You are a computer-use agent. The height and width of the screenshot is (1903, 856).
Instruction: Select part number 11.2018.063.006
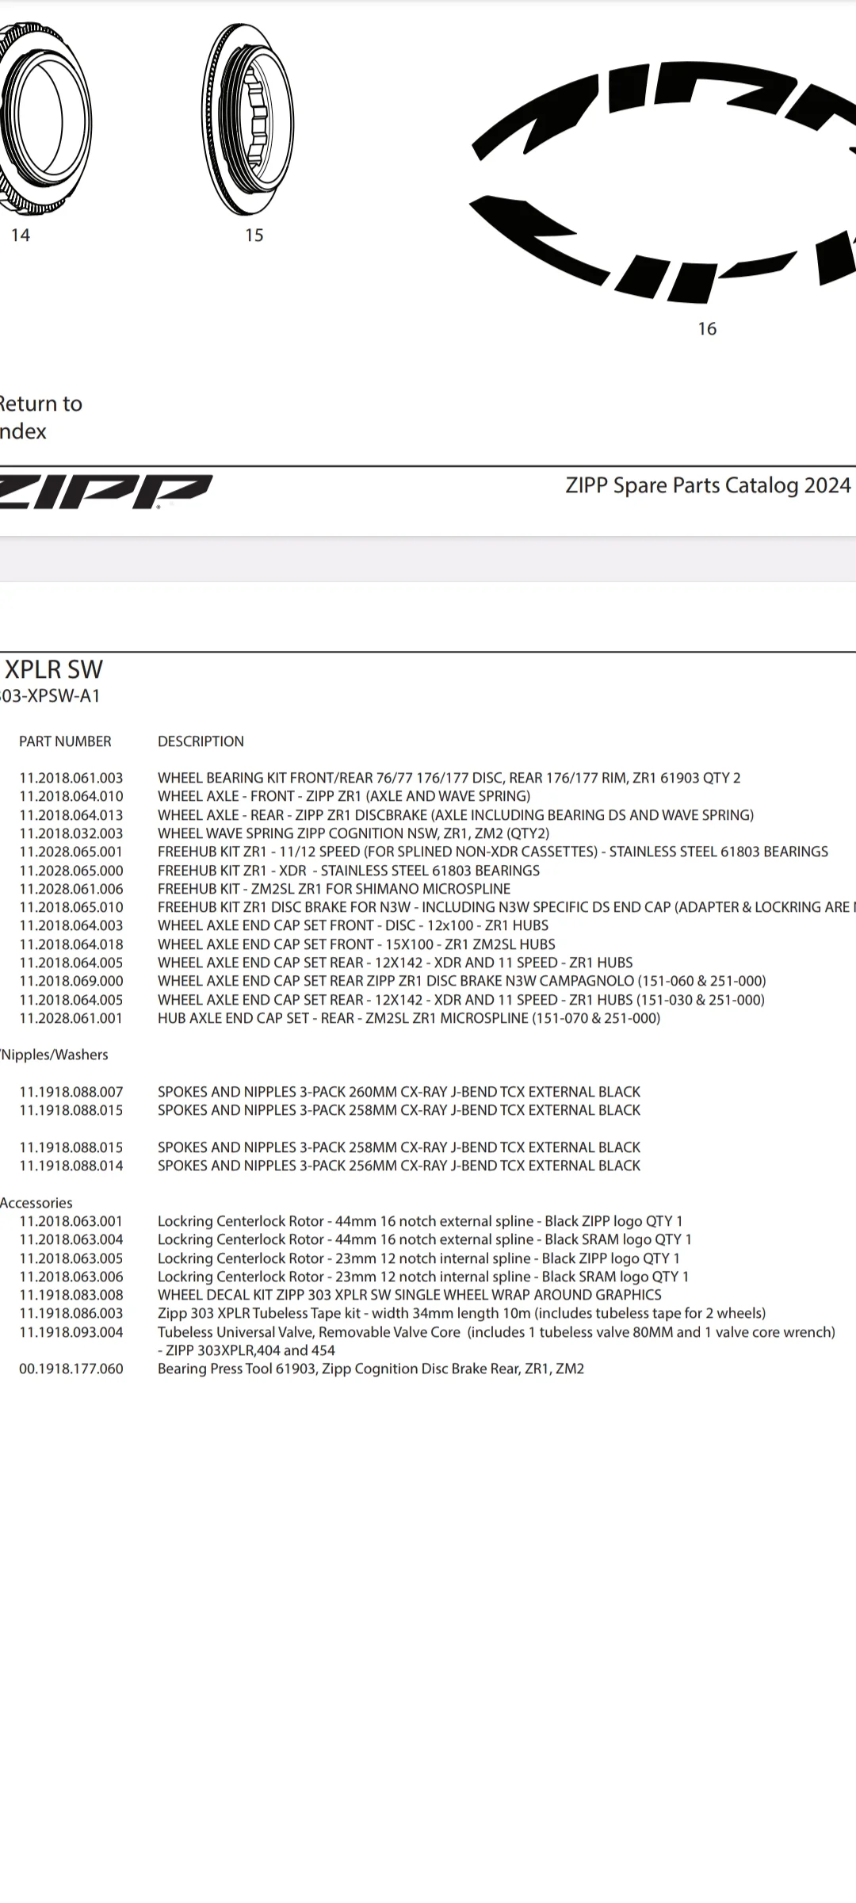pyautogui.click(x=71, y=1277)
